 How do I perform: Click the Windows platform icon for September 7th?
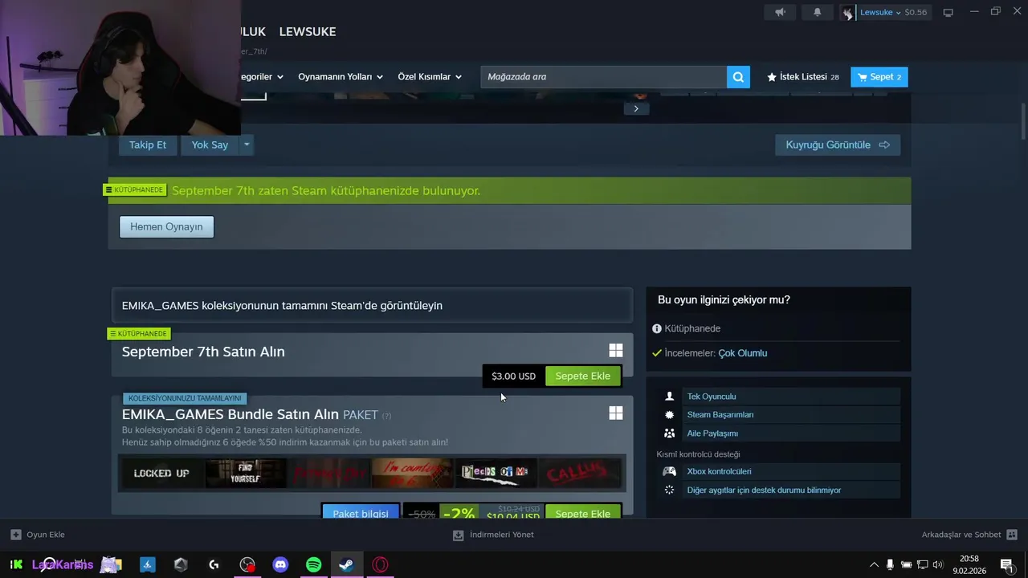coord(616,351)
